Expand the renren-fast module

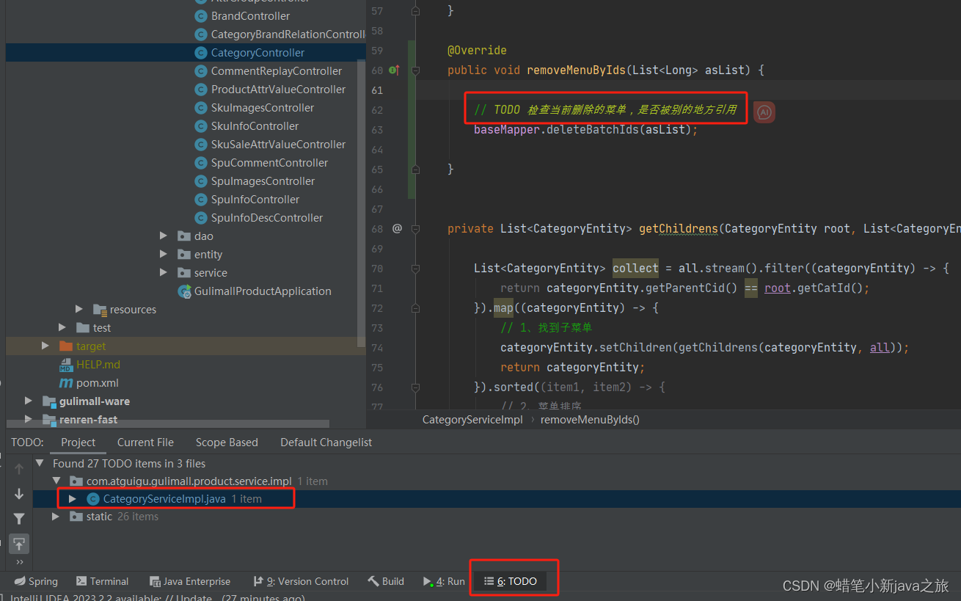pyautogui.click(x=29, y=419)
